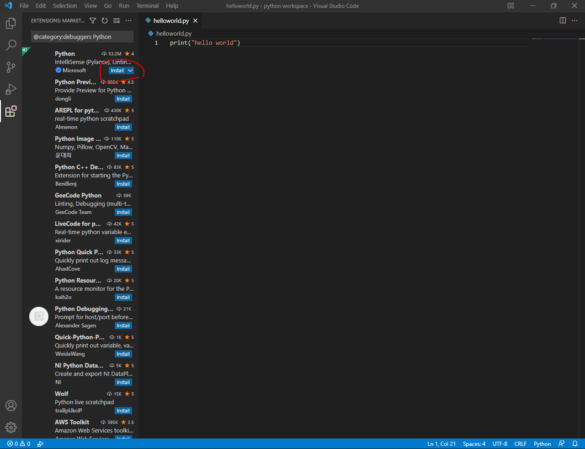Open the Run menu

coord(124,6)
